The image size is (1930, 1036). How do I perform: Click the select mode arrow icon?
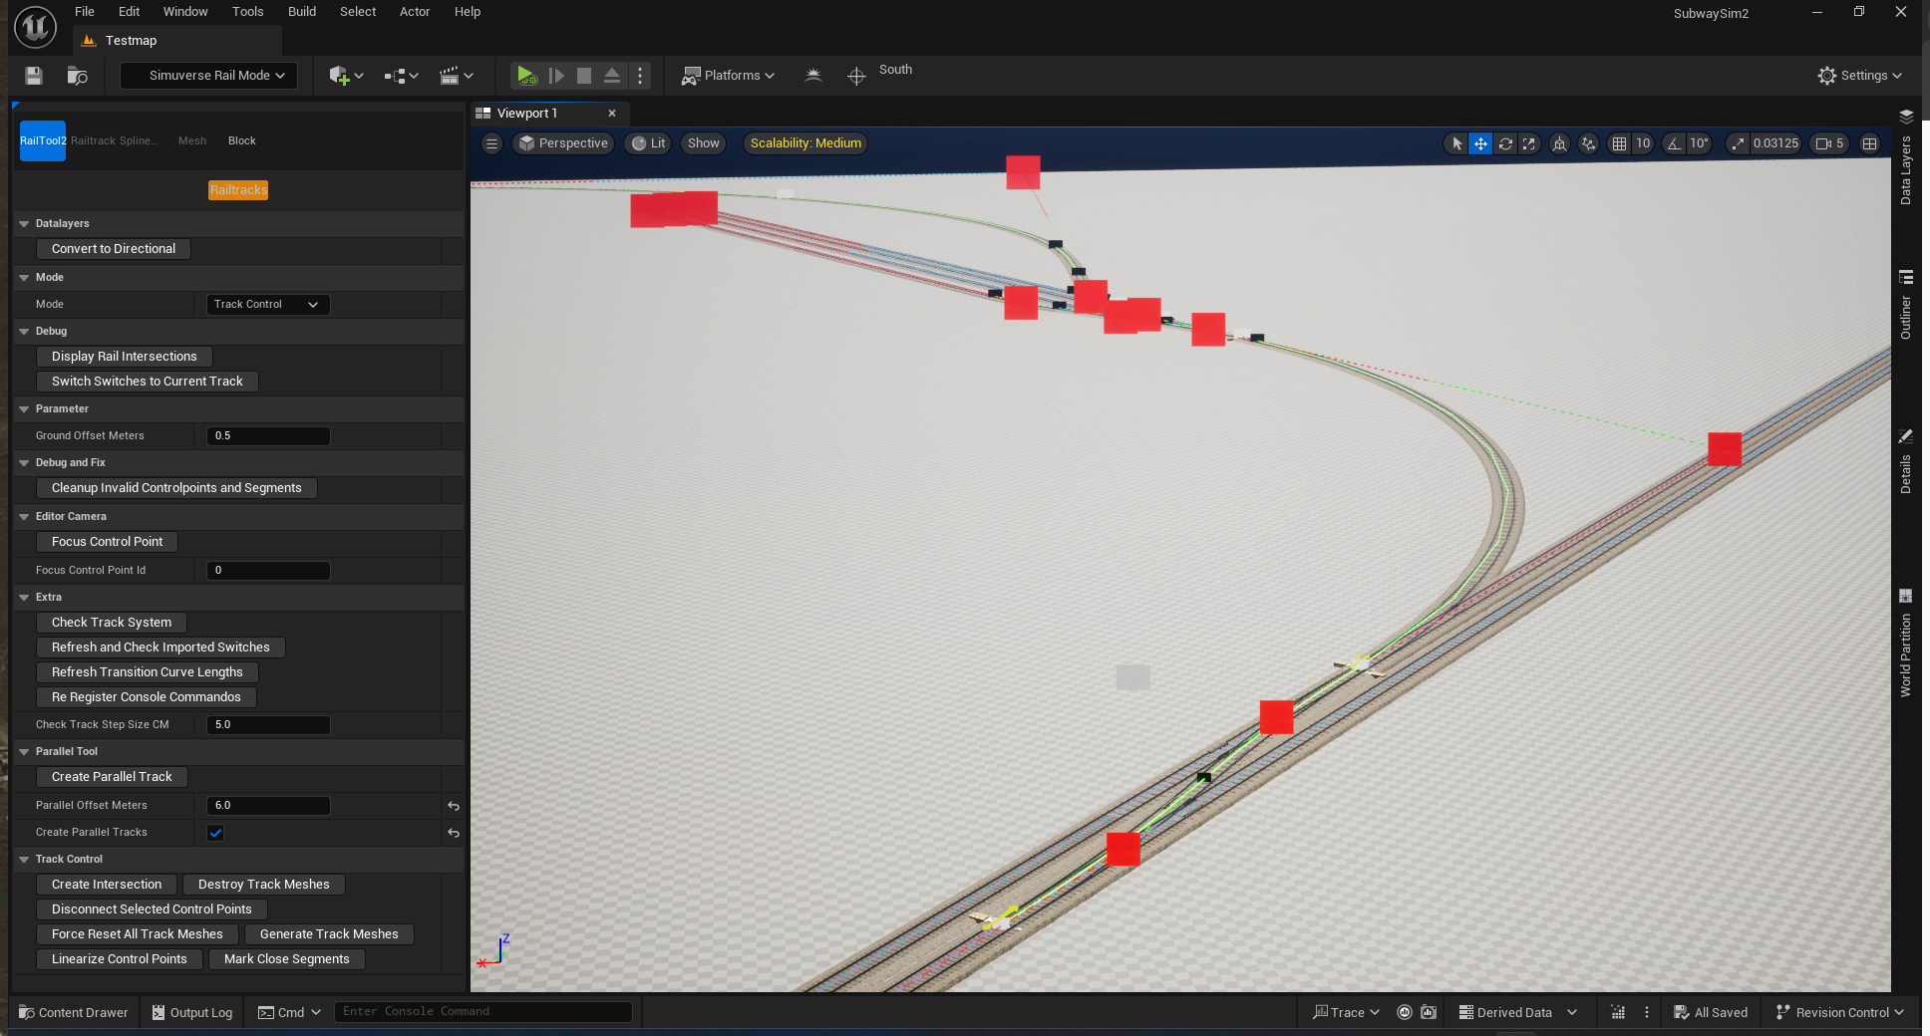pos(1456,143)
